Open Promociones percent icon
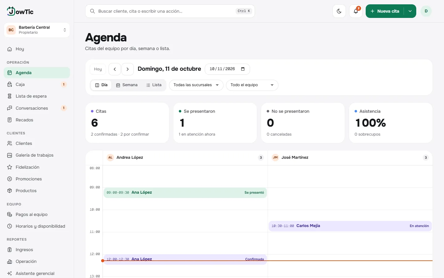This screenshot has height=278, width=444. [x=10, y=179]
